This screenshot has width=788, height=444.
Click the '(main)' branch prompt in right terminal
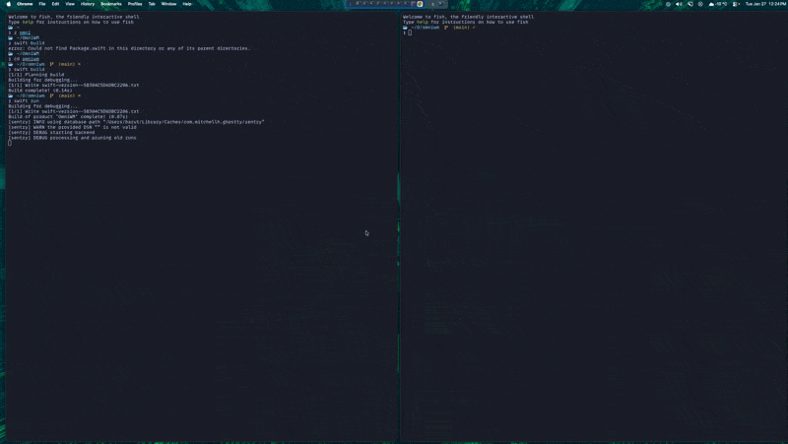click(x=461, y=28)
